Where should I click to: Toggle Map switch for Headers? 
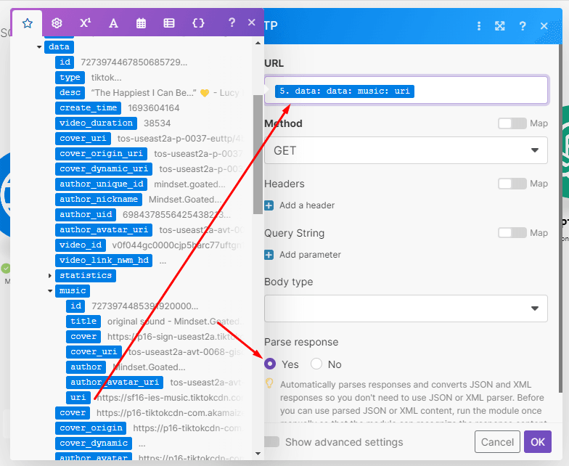pos(512,184)
